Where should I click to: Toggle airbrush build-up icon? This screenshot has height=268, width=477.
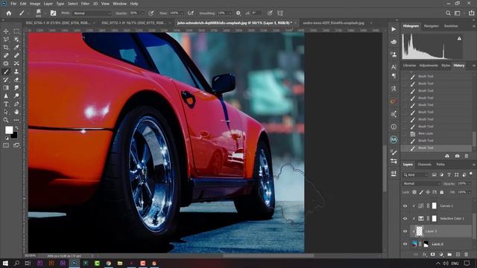(x=191, y=13)
